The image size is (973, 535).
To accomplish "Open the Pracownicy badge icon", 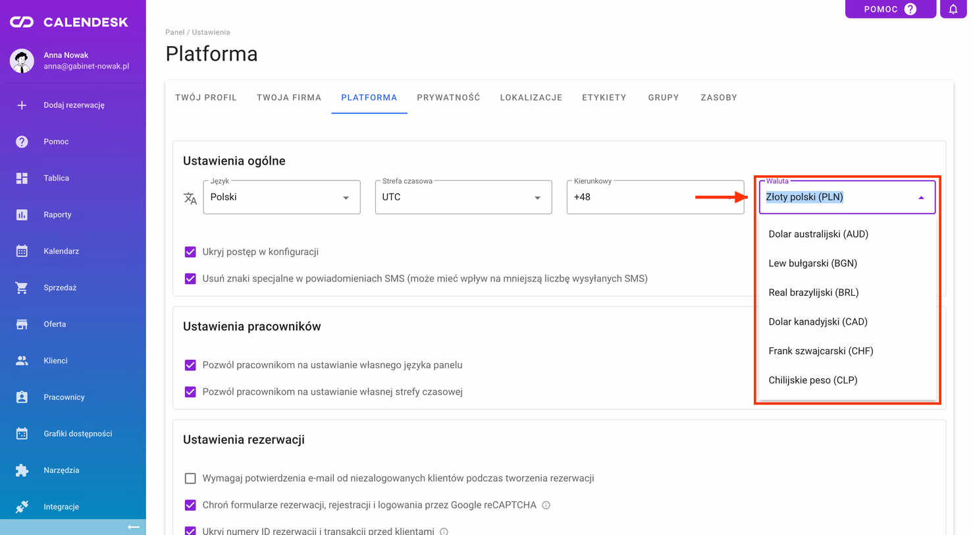I will (x=22, y=397).
